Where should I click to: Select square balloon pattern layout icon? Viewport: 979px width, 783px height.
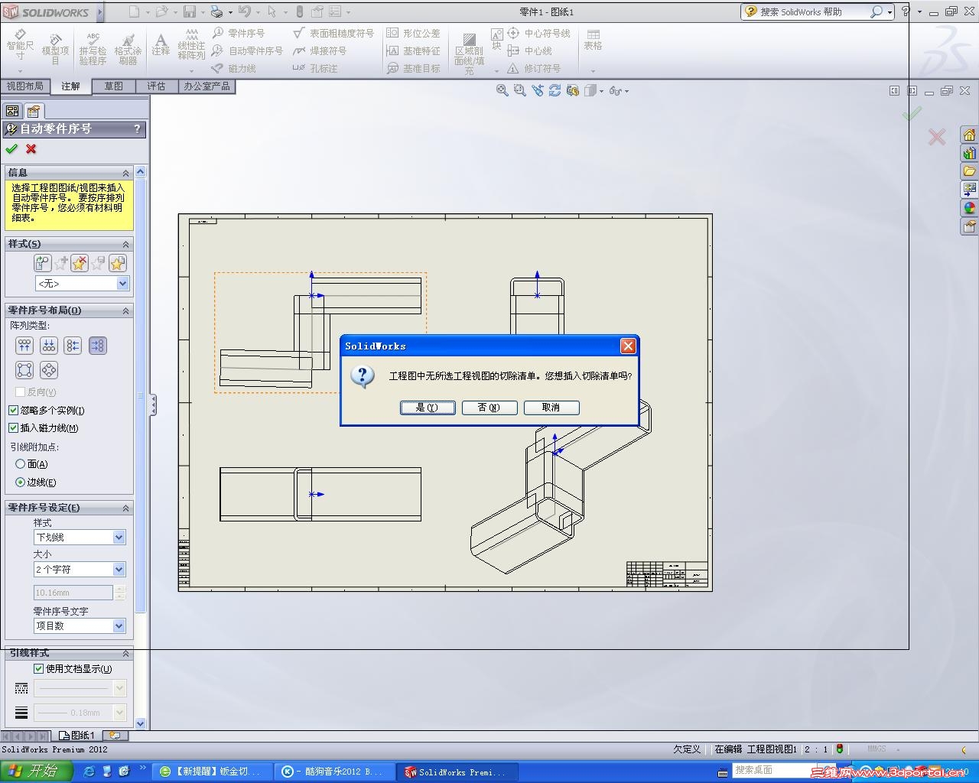pos(24,371)
